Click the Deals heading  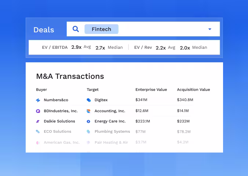click(x=44, y=30)
